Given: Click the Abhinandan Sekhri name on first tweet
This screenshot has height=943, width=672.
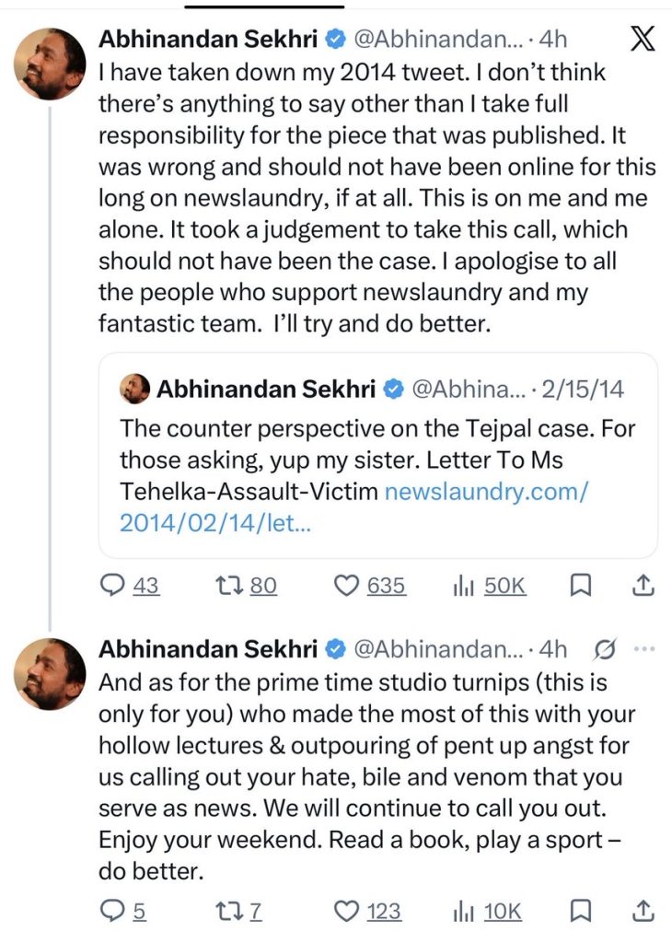Looking at the screenshot, I should pyautogui.click(x=208, y=39).
